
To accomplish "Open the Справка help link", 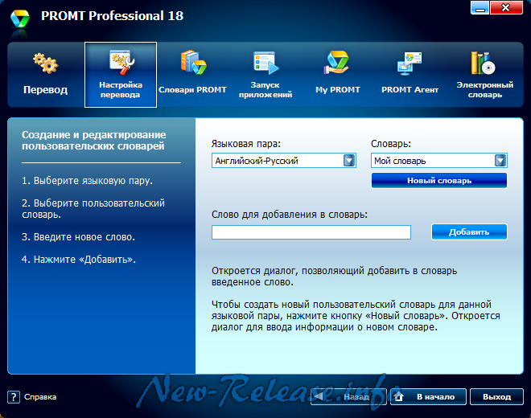I will click(x=40, y=396).
